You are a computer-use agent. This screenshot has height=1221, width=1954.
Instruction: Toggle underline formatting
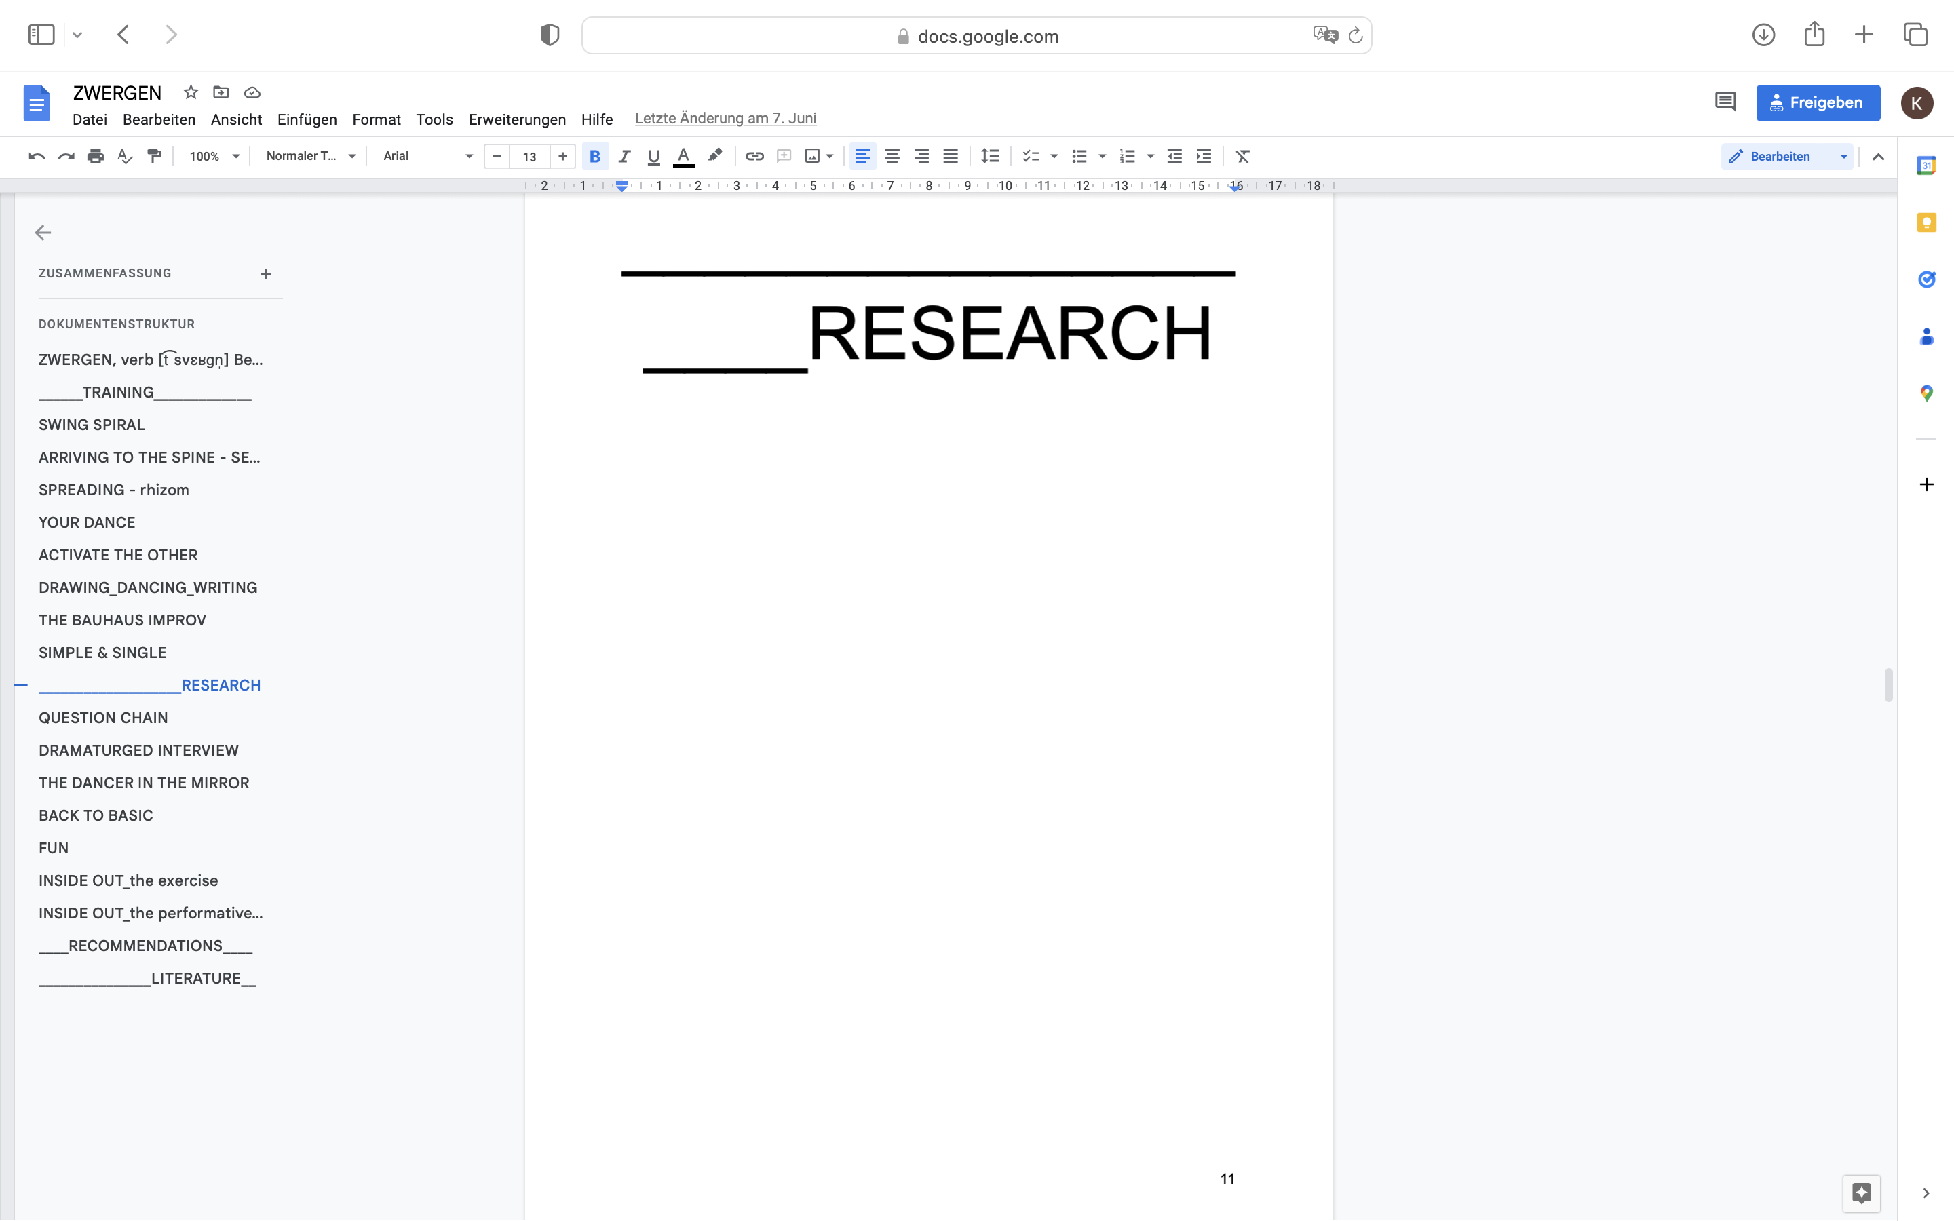tap(653, 157)
